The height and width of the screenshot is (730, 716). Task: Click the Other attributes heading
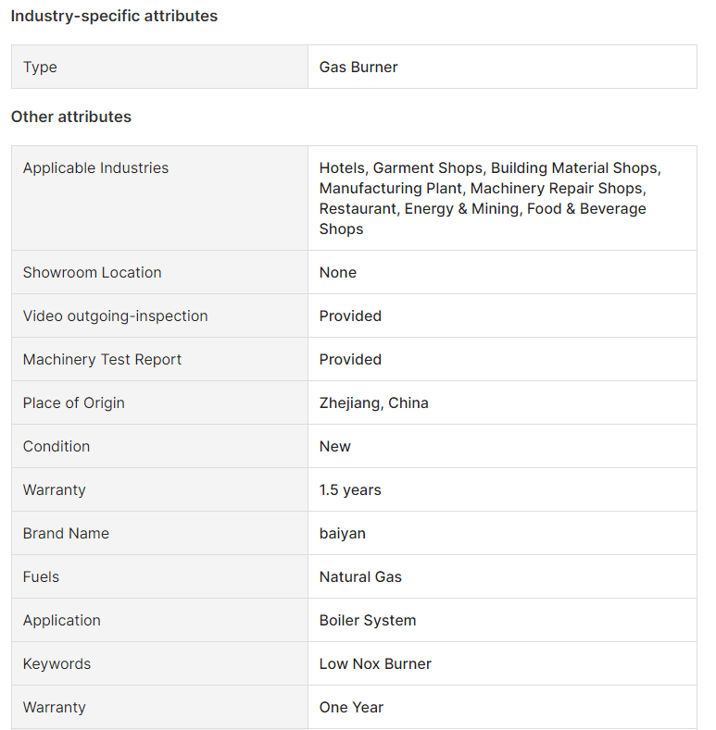tap(71, 117)
